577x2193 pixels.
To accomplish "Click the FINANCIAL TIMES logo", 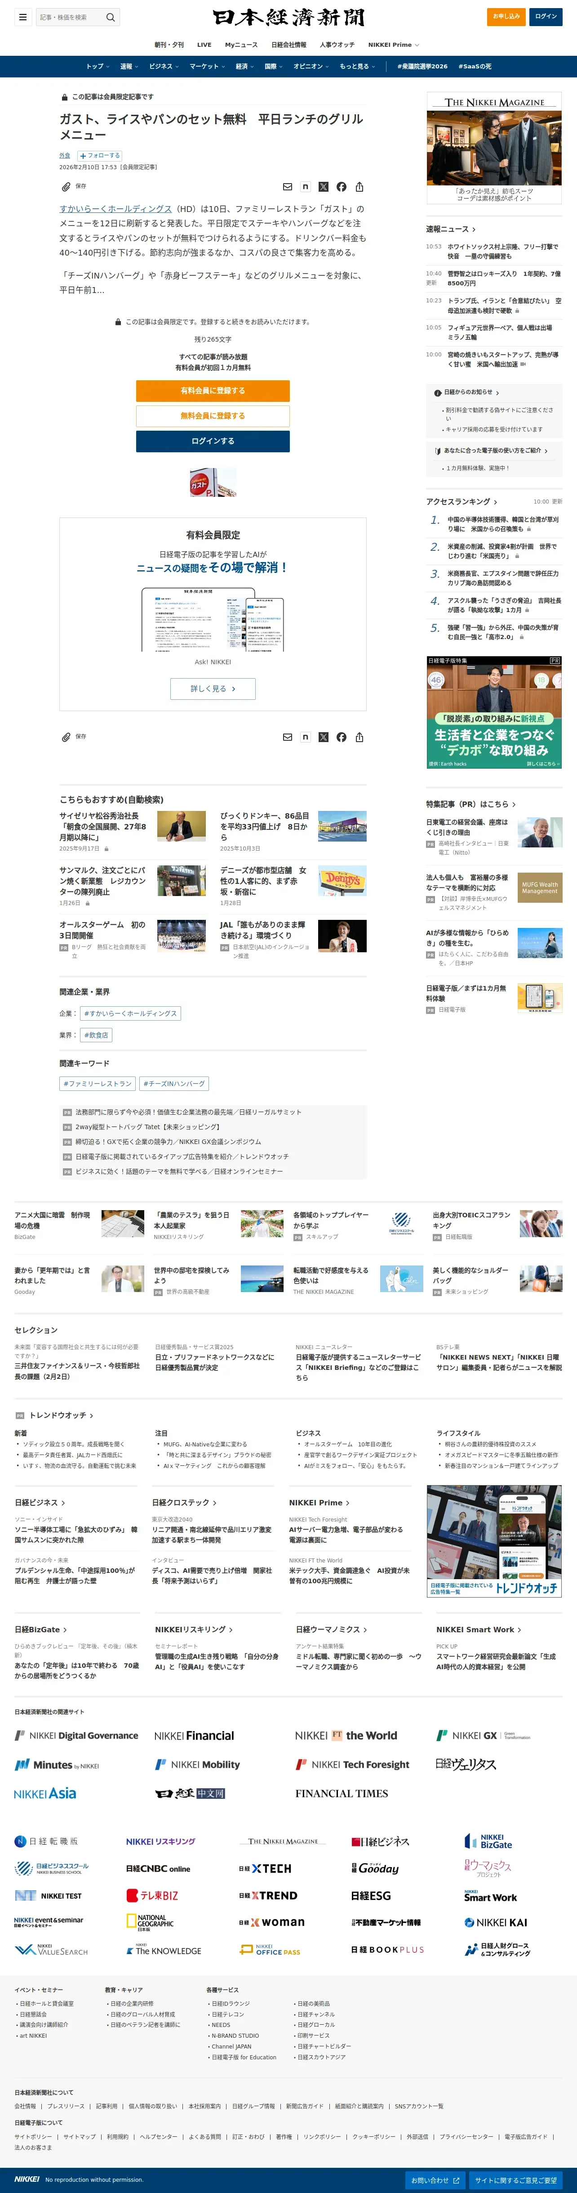I will tap(342, 1794).
